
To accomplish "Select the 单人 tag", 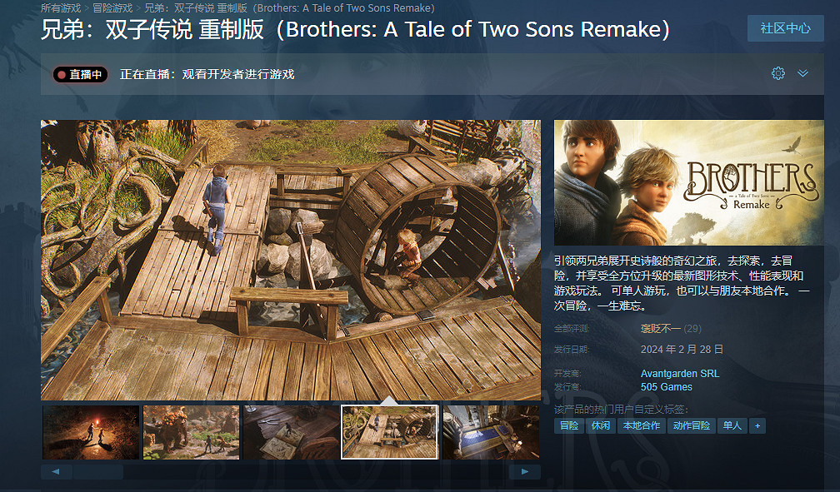I will [x=732, y=425].
